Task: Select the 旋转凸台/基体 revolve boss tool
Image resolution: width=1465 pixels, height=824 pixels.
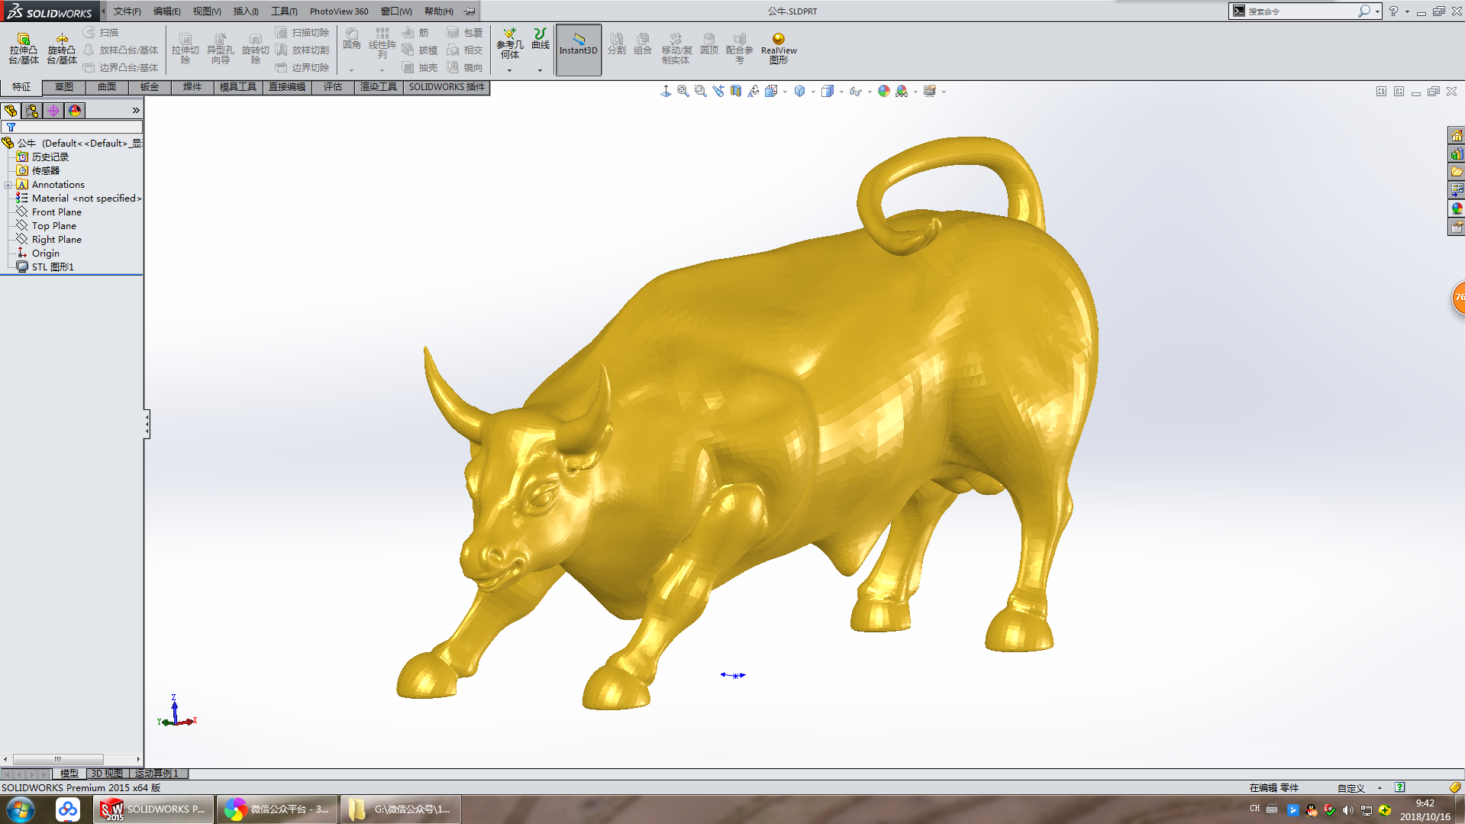Action: point(62,49)
